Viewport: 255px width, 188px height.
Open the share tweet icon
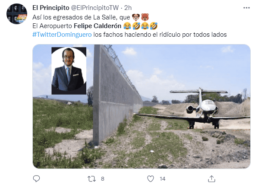[x=211, y=179]
